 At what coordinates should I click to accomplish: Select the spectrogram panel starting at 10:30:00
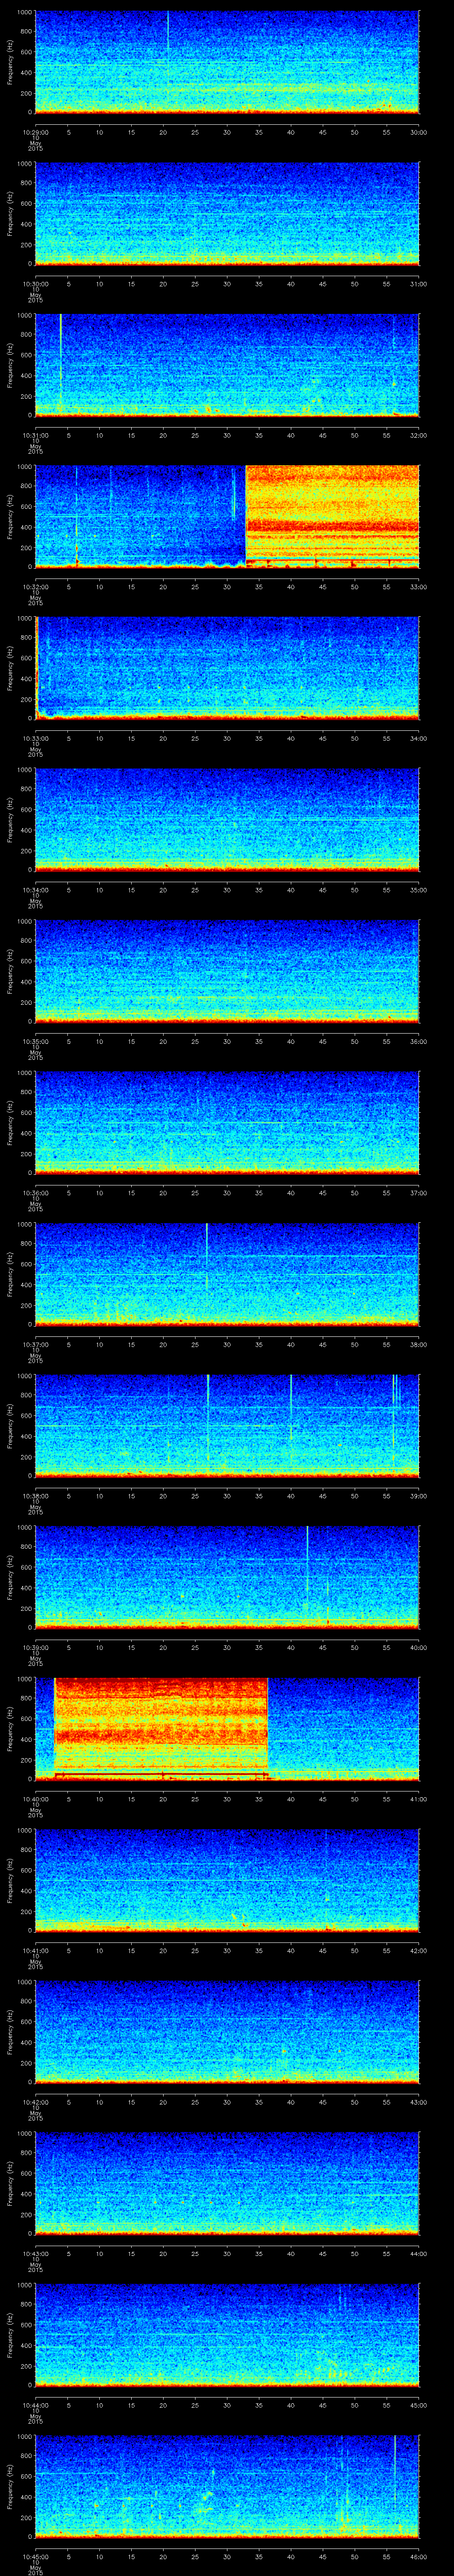(227, 214)
